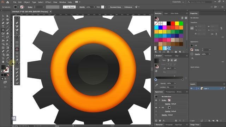Select the Ellipse tool in main toolbar
Screen dimensions: 226x127
click(3, 30)
